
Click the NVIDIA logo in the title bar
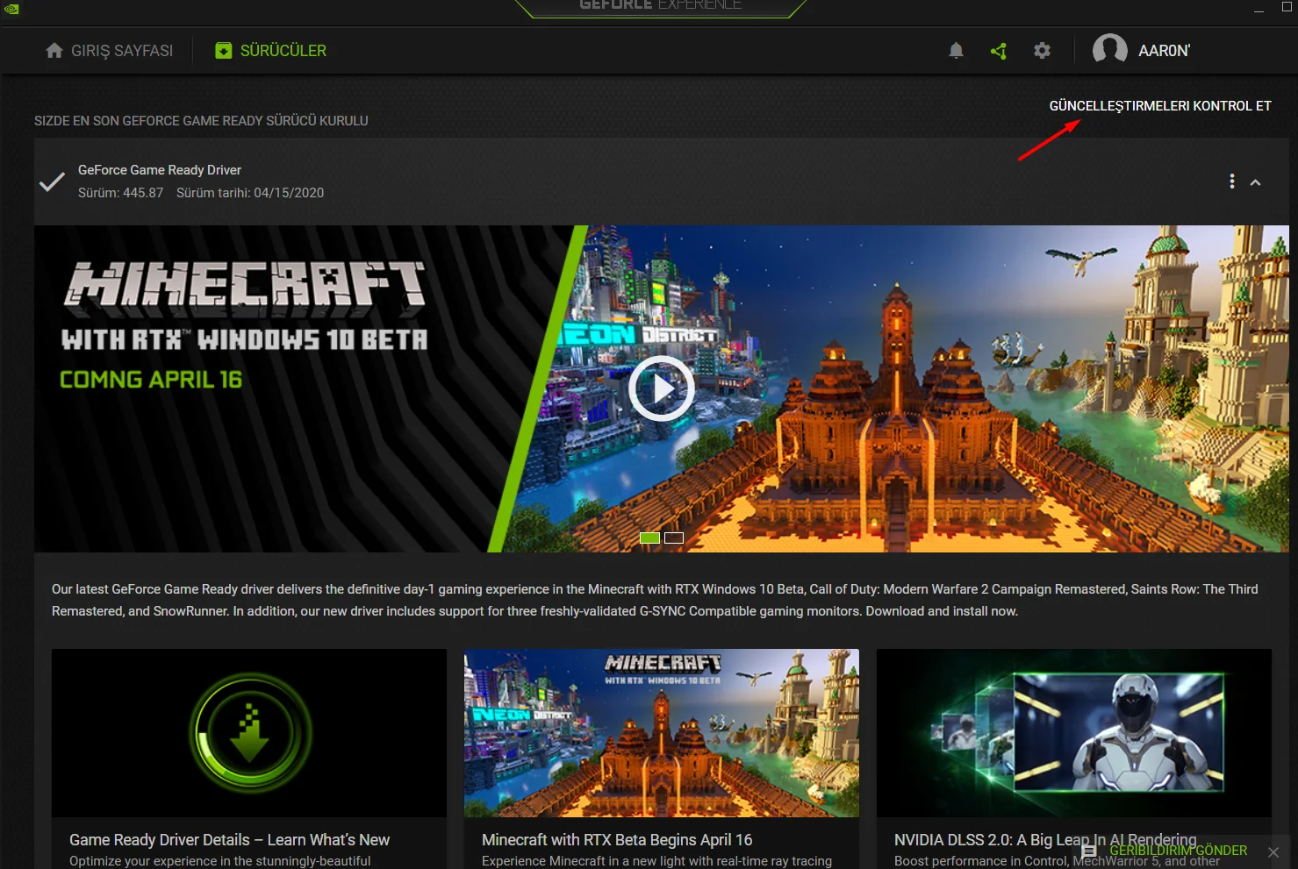11,9
